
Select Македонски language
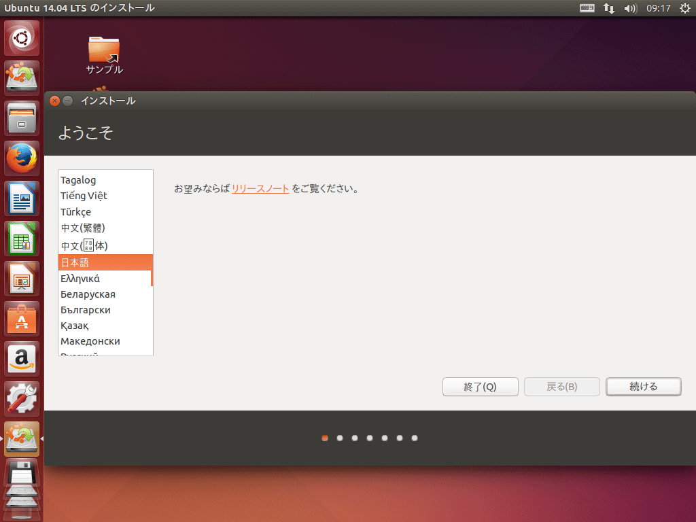pos(105,341)
